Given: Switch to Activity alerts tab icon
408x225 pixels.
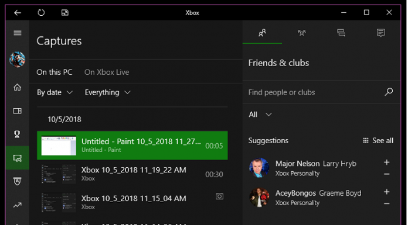Looking at the screenshot, I should [x=380, y=33].
